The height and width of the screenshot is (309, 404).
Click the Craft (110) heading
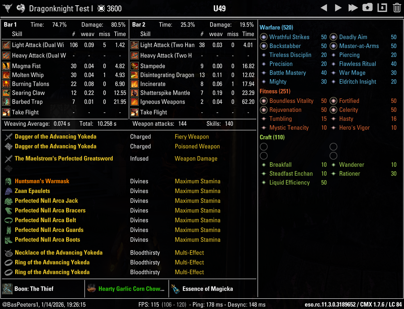tap(272, 137)
